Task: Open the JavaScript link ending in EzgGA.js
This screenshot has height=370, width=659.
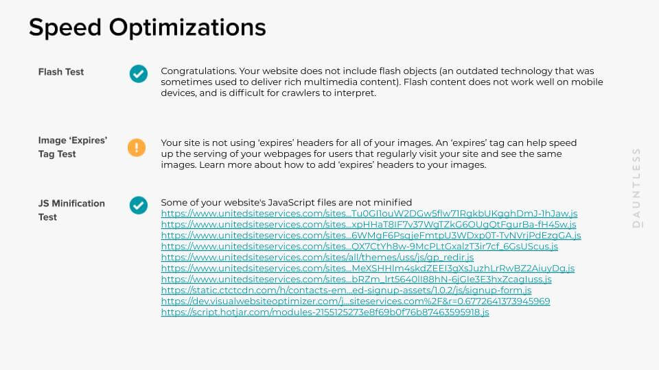Action: tap(371, 236)
